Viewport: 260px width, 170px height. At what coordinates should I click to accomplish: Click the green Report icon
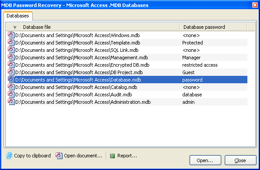click(113, 156)
